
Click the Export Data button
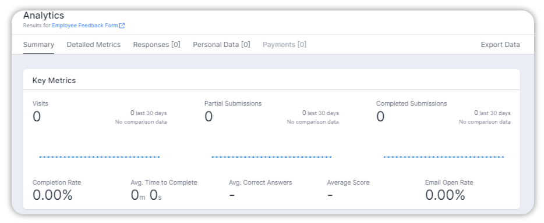pos(500,45)
